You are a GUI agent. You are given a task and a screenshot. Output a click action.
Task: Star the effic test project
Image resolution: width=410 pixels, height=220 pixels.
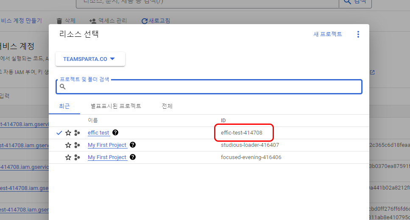coord(68,133)
